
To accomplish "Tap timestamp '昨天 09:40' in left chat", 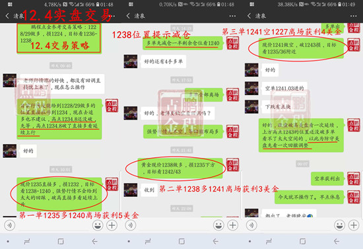I will 61,66.
